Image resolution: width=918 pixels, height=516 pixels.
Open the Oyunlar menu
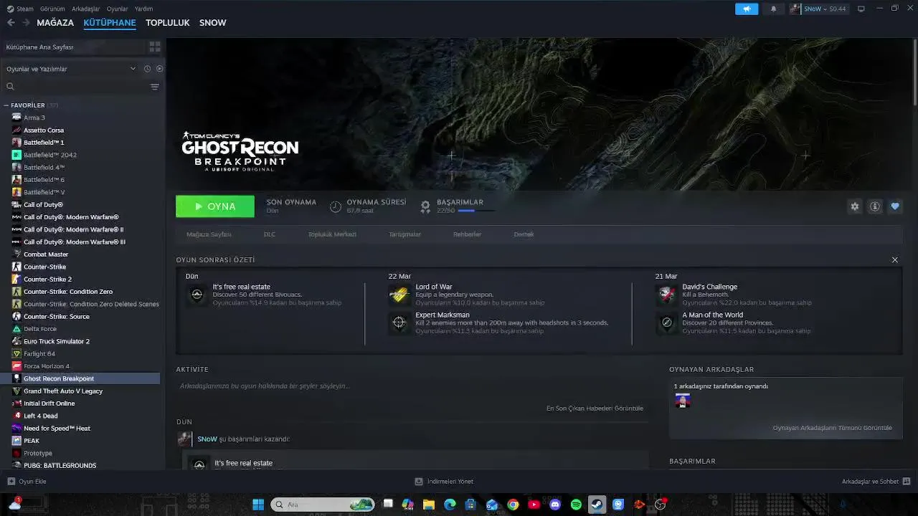[117, 9]
